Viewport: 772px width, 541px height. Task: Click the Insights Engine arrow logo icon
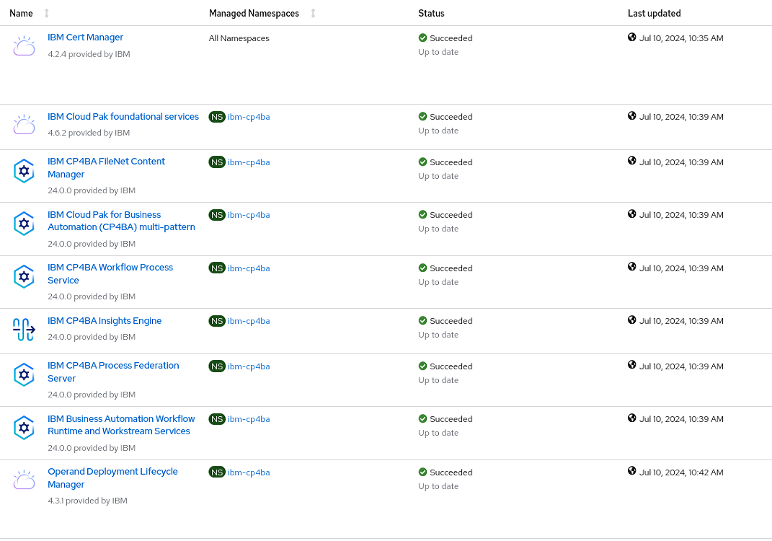coord(24,330)
